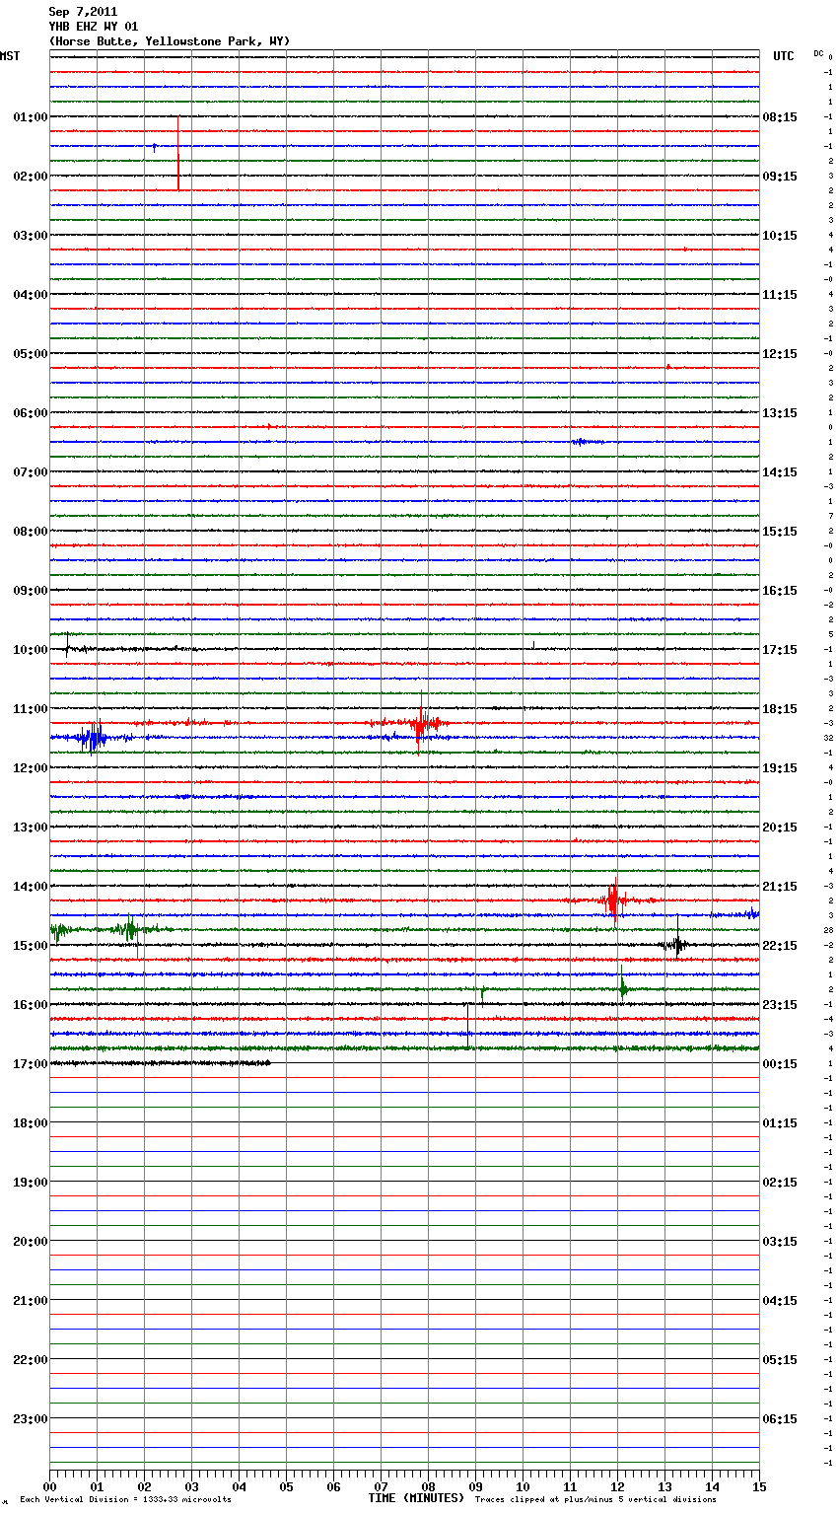Screen dimensions: 838x1513
Task: Click the '23:15' UTC time label
Action: [x=780, y=1005]
